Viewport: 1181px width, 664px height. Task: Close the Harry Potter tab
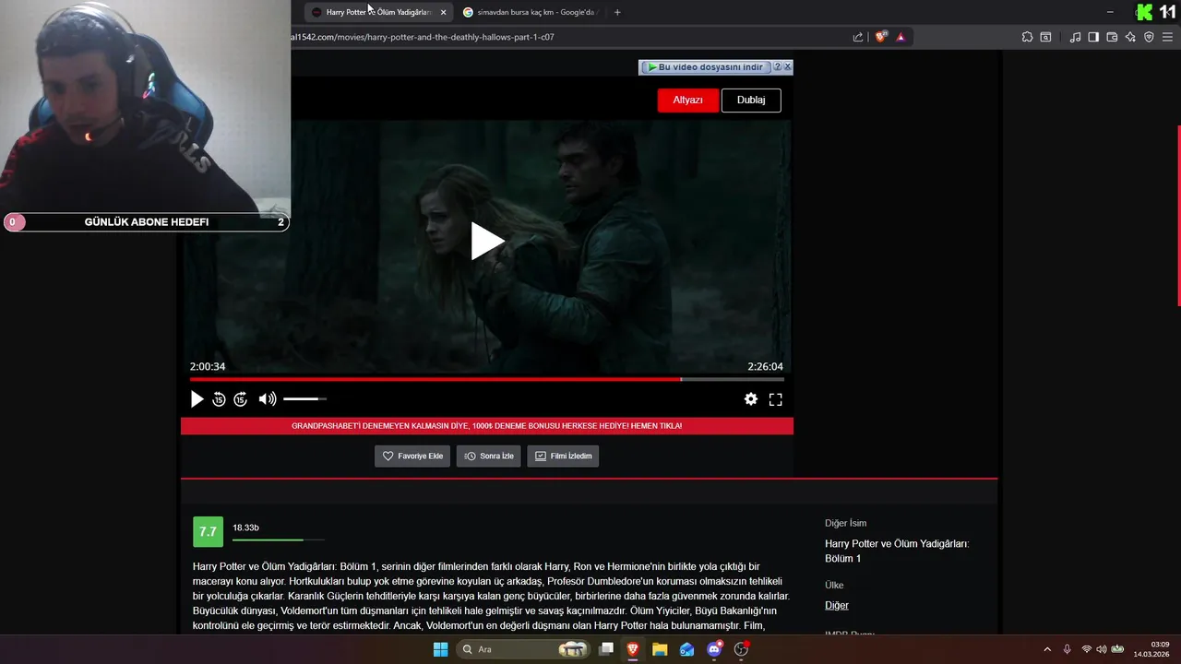click(443, 12)
